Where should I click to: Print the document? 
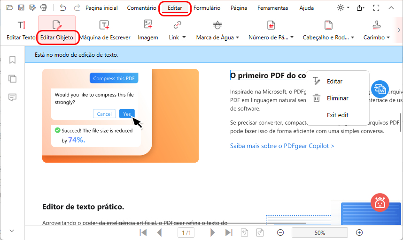pos(44,7)
